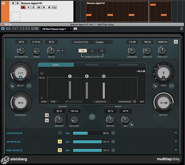Click the lock icon left of DELAY
This screenshot has height=165, width=185.
click(12, 86)
